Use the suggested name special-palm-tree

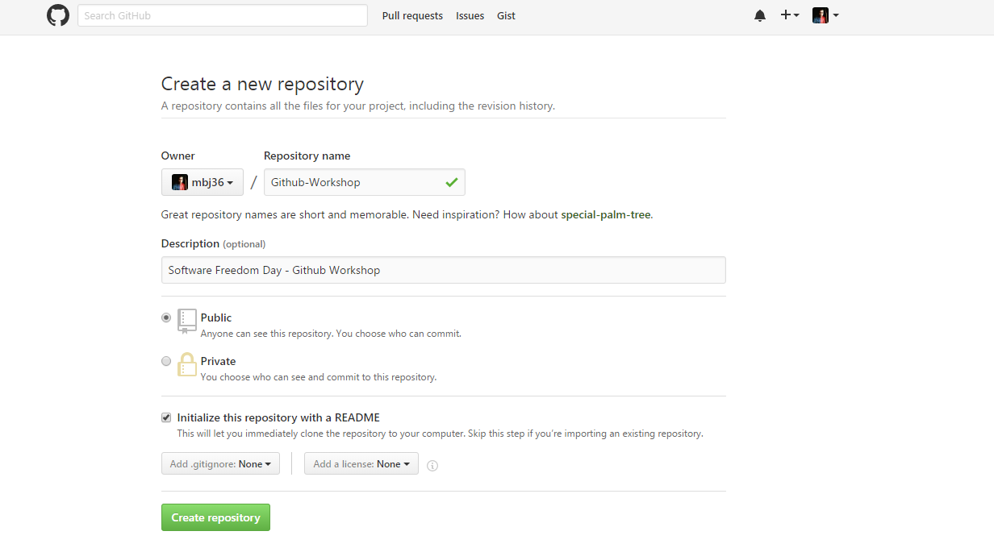point(605,214)
